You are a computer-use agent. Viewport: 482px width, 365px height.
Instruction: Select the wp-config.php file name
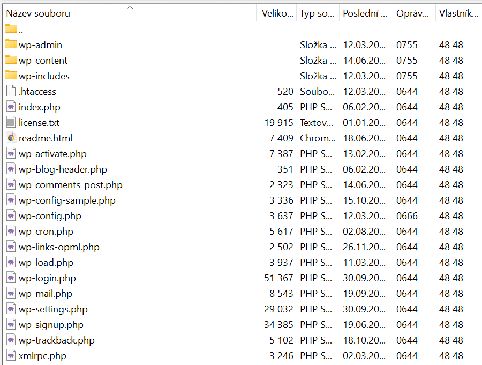pos(50,216)
